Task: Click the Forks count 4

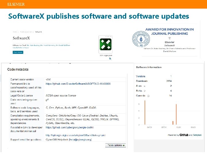Action: [x=171, y=91]
